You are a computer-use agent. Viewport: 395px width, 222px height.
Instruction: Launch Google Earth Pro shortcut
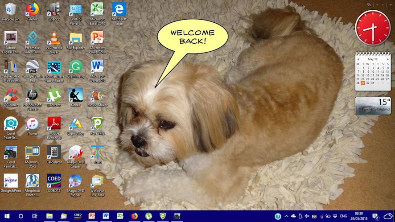pyautogui.click(x=32, y=67)
